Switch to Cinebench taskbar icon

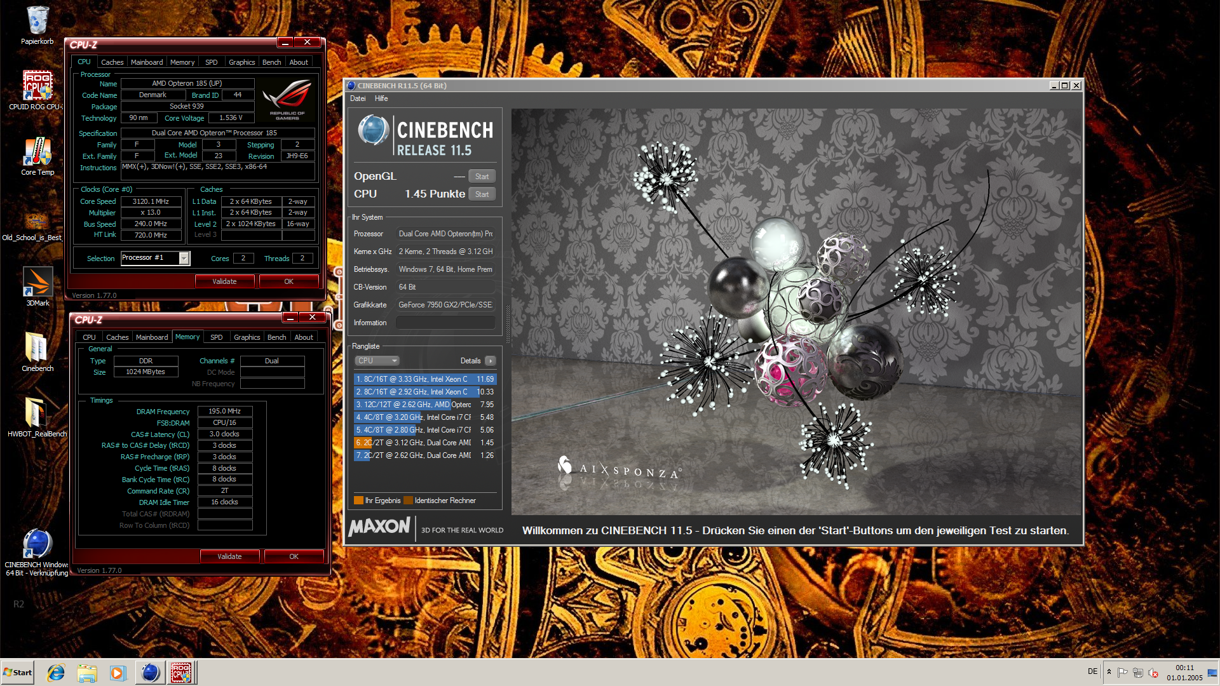point(151,672)
